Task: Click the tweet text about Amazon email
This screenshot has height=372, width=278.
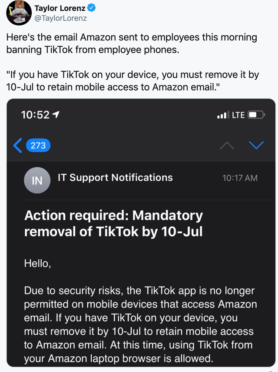Action: [131, 43]
